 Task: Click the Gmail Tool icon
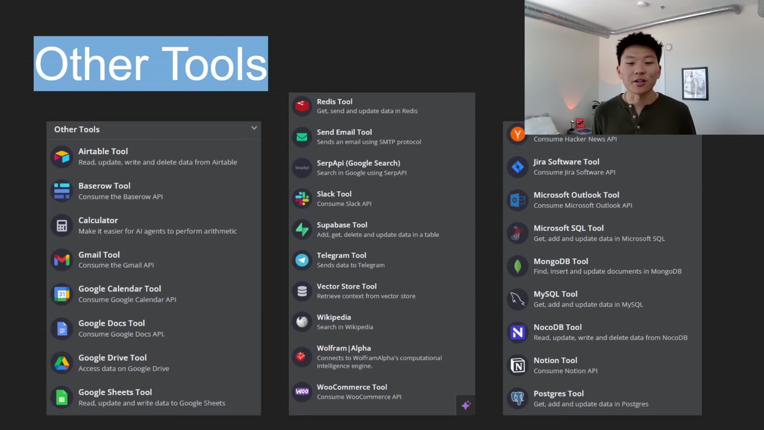point(62,260)
